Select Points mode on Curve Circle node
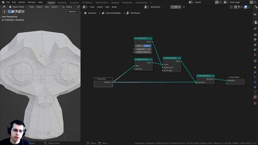The width and height of the screenshot is (258, 145). [x=139, y=46]
